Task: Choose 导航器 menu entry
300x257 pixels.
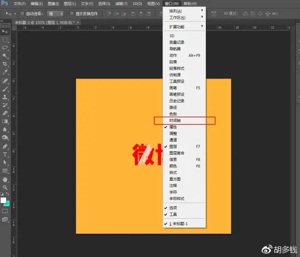Action: 185,49
